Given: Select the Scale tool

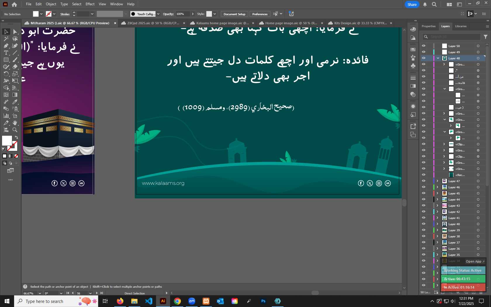Looking at the screenshot, I should tap(15, 74).
